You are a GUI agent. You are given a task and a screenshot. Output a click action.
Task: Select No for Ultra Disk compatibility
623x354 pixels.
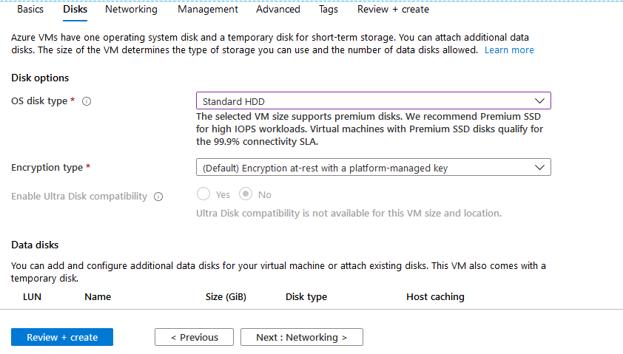click(x=246, y=194)
